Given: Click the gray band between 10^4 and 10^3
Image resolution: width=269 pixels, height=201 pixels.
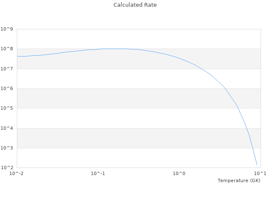Looking at the screenshot, I should click(x=126, y=138).
